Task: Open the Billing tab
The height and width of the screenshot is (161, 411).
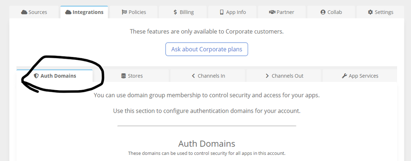Action: coord(183,12)
